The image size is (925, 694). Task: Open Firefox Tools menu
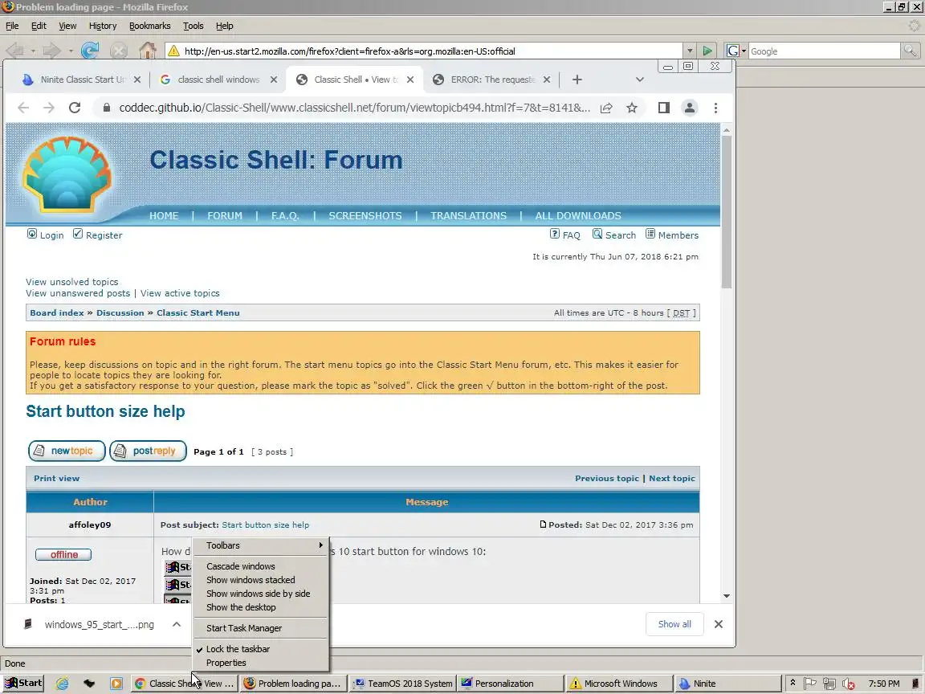click(193, 26)
